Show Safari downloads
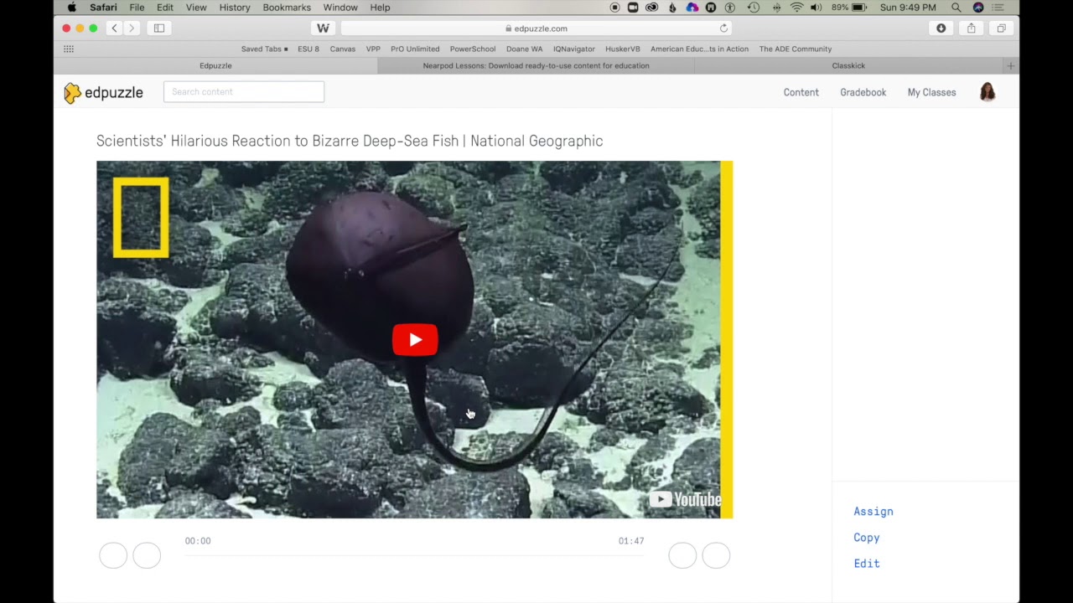 (941, 28)
